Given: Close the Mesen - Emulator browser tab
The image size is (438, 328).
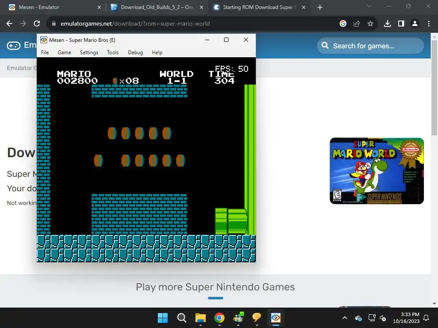Looking at the screenshot, I should 99,7.
